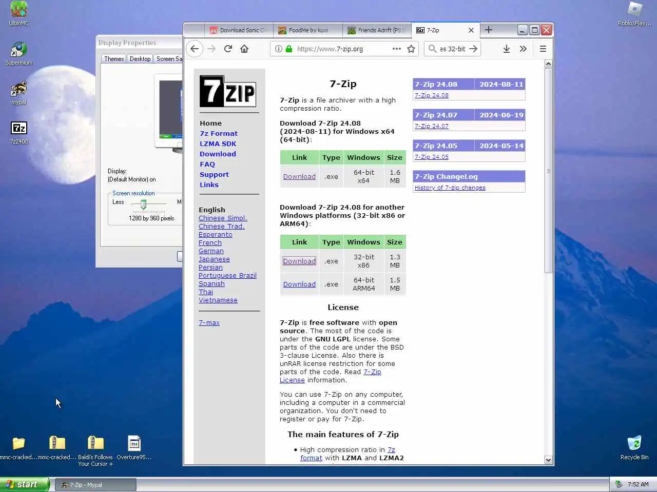Switch to the Friends Adrift tab
This screenshot has height=492, width=657.
tap(376, 30)
